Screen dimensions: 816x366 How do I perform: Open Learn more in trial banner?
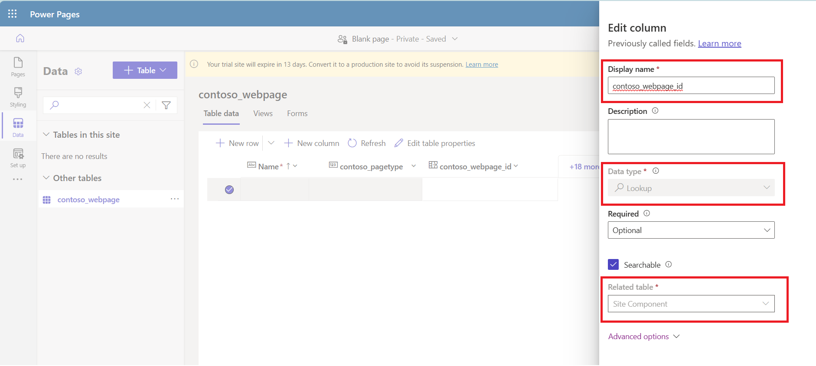[x=482, y=65]
